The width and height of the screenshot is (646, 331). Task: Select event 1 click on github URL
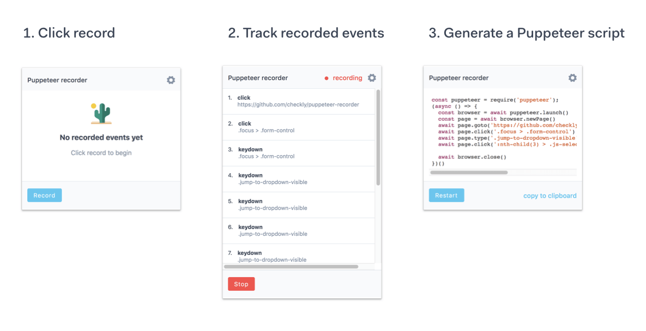[x=299, y=101]
